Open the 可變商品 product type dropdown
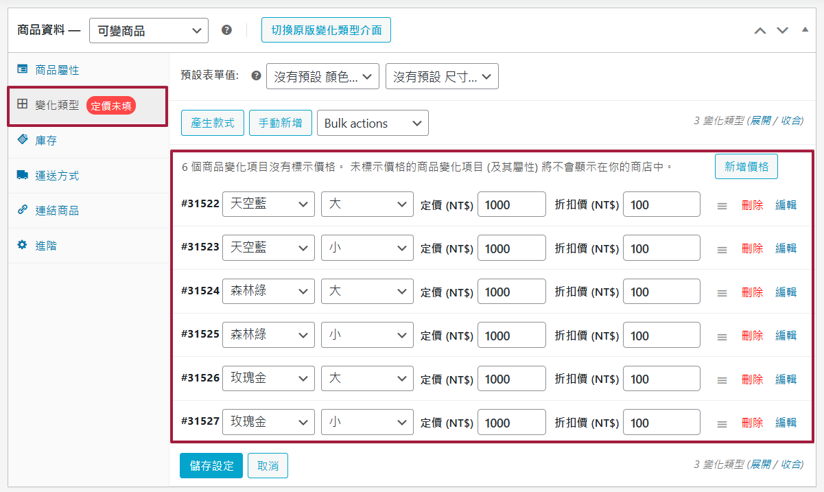Viewport: 824px width, 492px height. 149,30
